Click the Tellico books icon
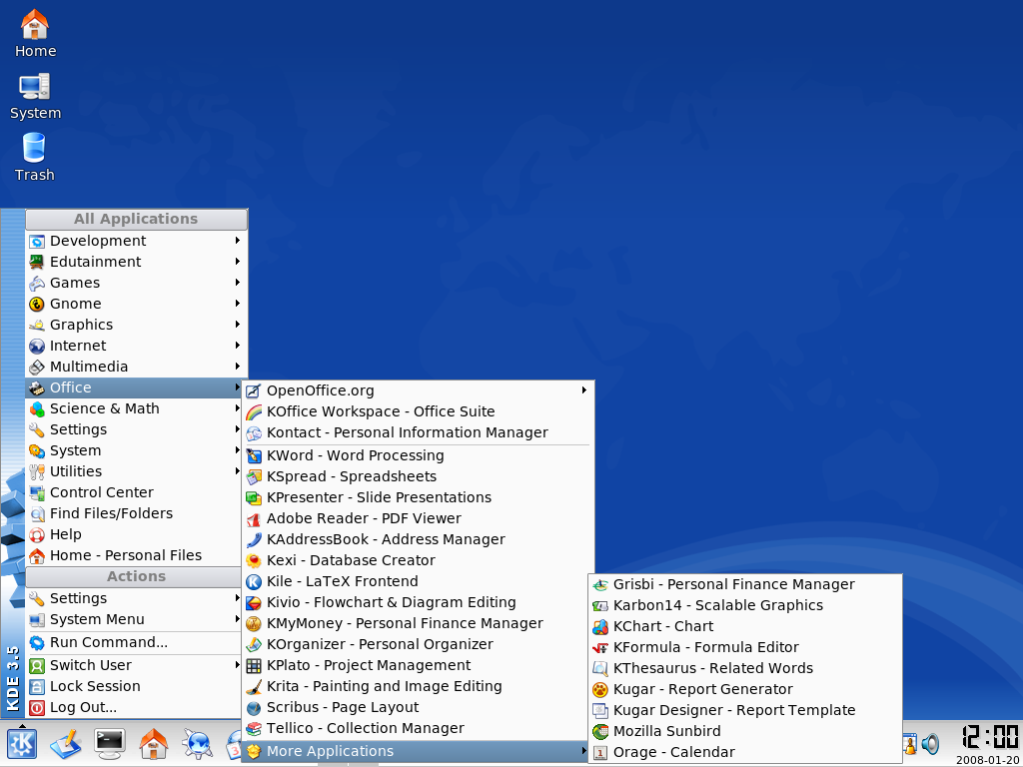 (254, 728)
